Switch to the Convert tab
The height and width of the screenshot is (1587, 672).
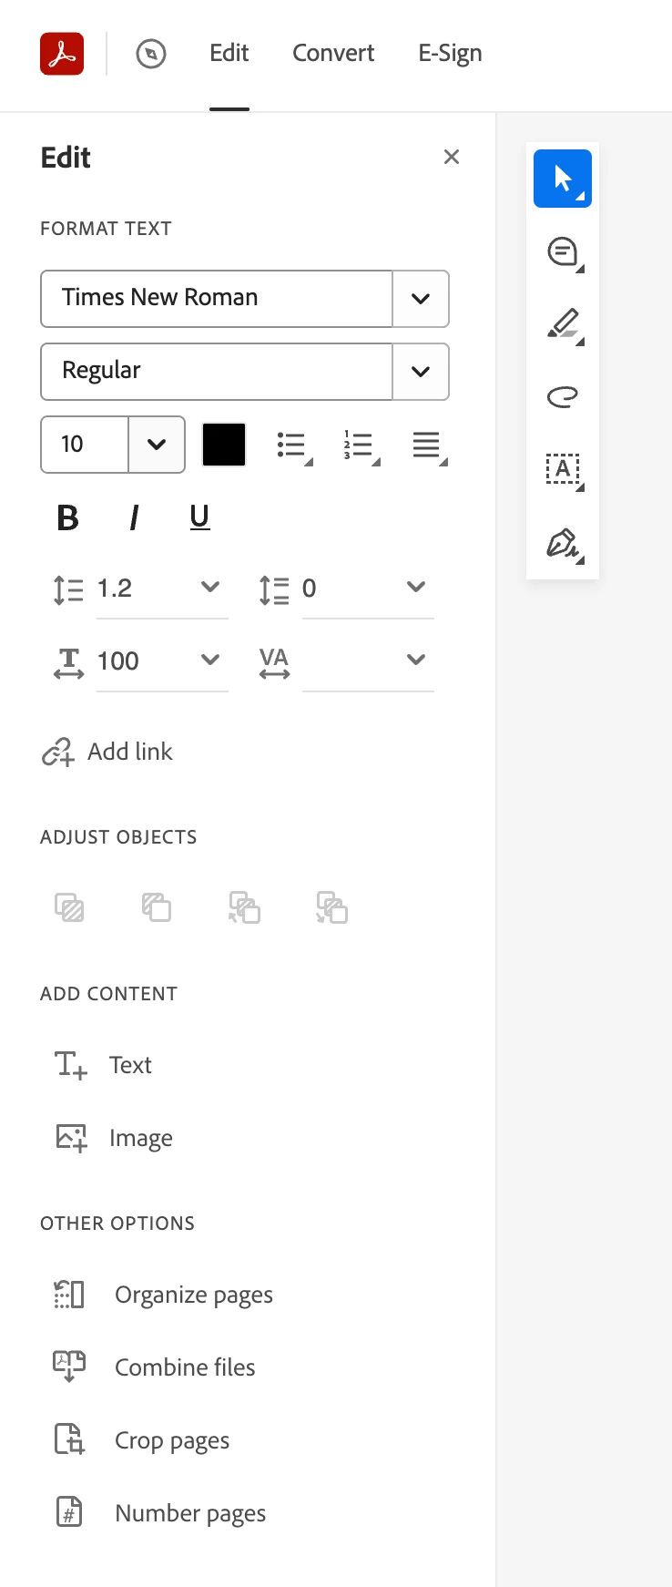coord(333,53)
